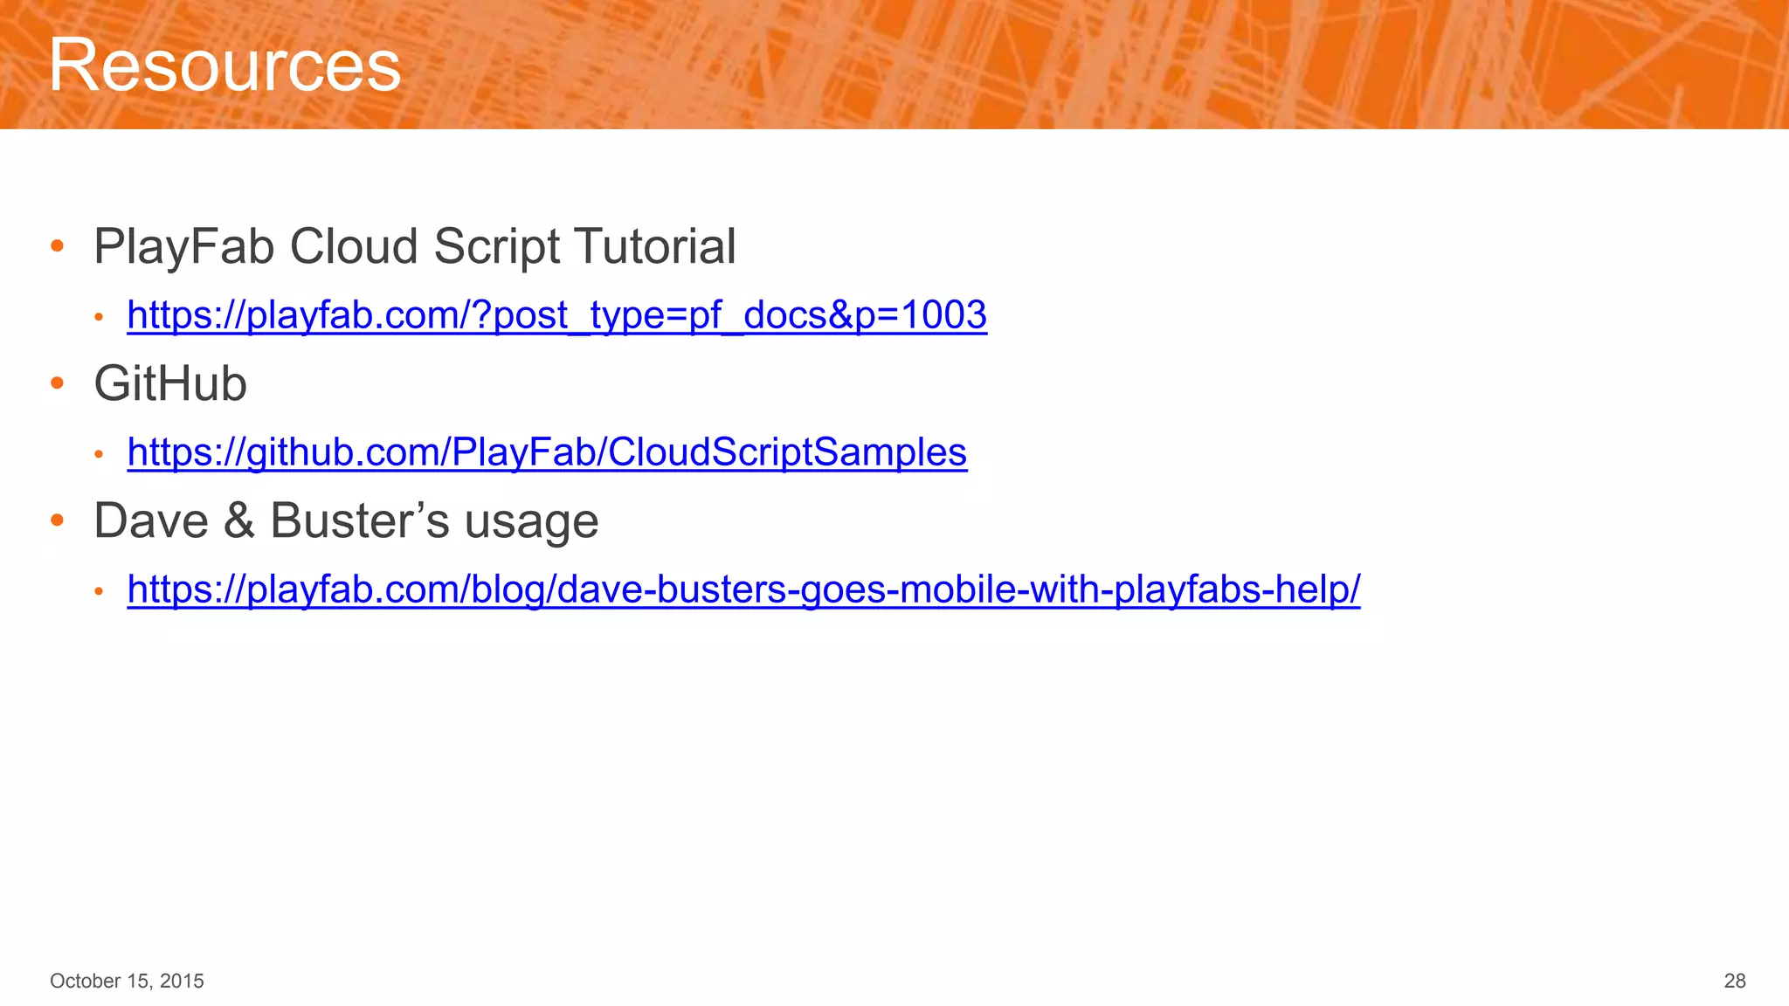Screen dimensions: 1789x1006
Task: Select 'Dave & Buster's usage' bullet text
Action: click(x=346, y=520)
